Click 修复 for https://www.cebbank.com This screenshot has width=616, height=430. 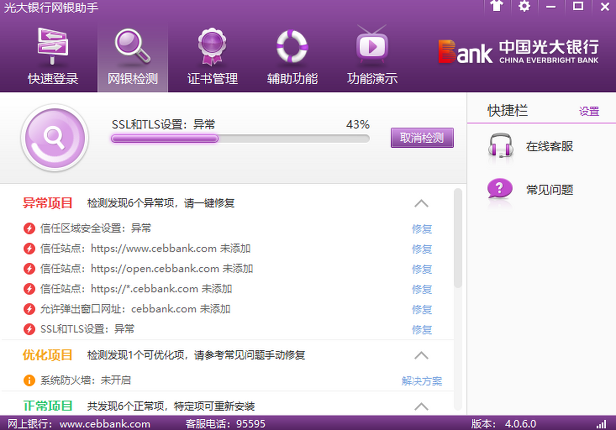[x=422, y=249]
